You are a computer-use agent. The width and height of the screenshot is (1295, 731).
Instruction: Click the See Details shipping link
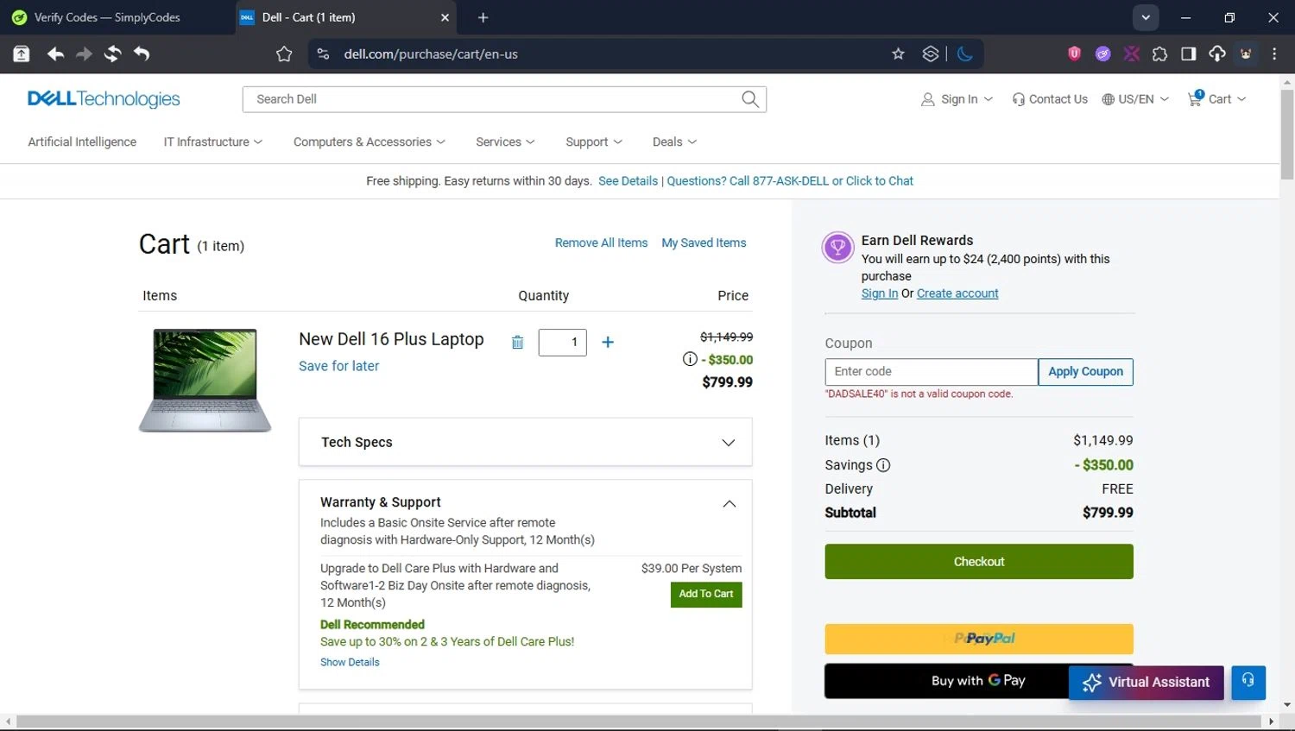[628, 180]
